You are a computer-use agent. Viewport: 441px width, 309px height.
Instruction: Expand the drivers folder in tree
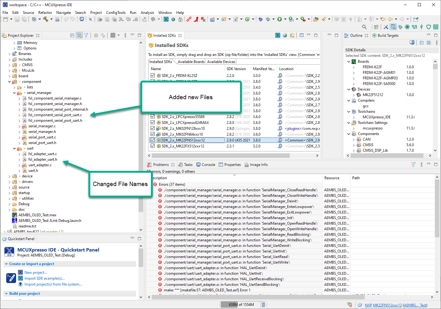(x=10, y=182)
